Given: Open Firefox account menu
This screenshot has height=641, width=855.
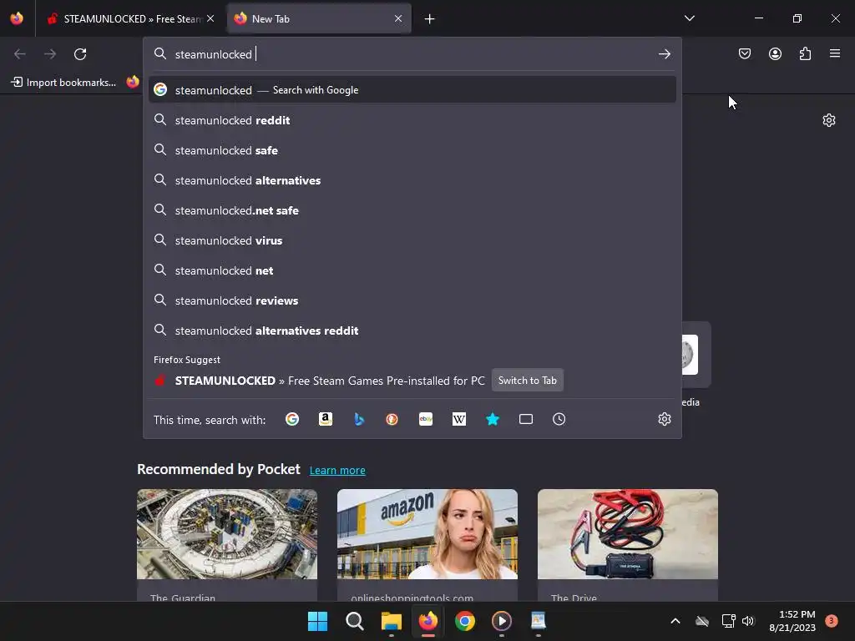Looking at the screenshot, I should point(775,53).
